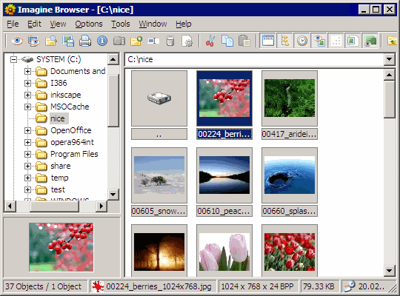Select the OpenOffice folder in tree
The height and width of the screenshot is (296, 400).
[x=71, y=130]
